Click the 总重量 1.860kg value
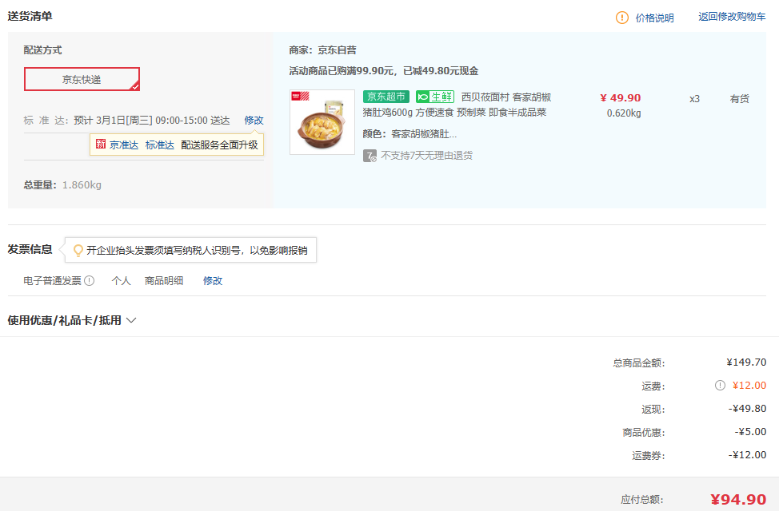 (x=82, y=185)
